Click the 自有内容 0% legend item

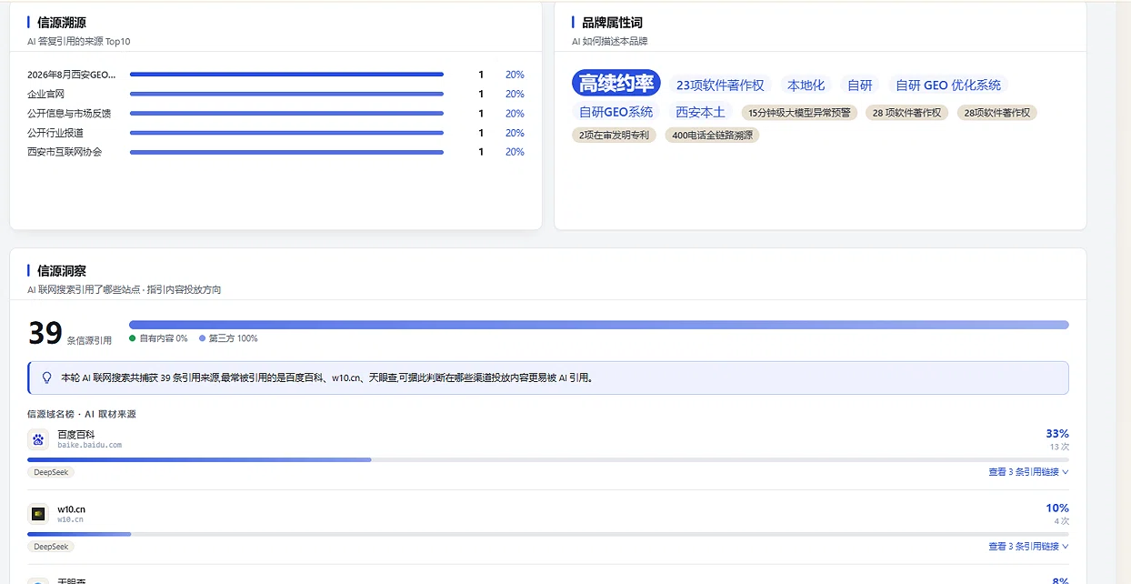(x=158, y=338)
